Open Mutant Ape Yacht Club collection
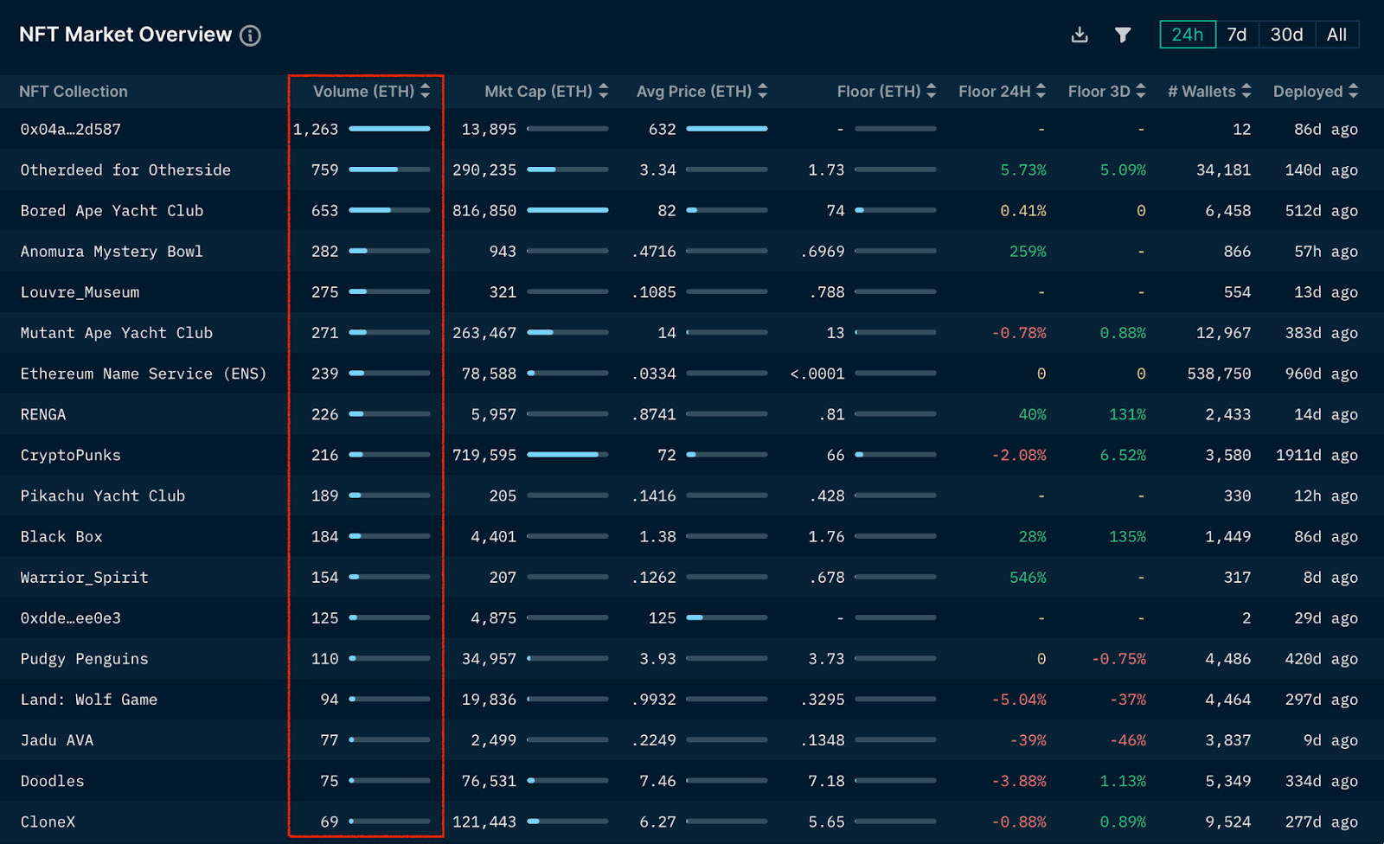 coord(117,333)
